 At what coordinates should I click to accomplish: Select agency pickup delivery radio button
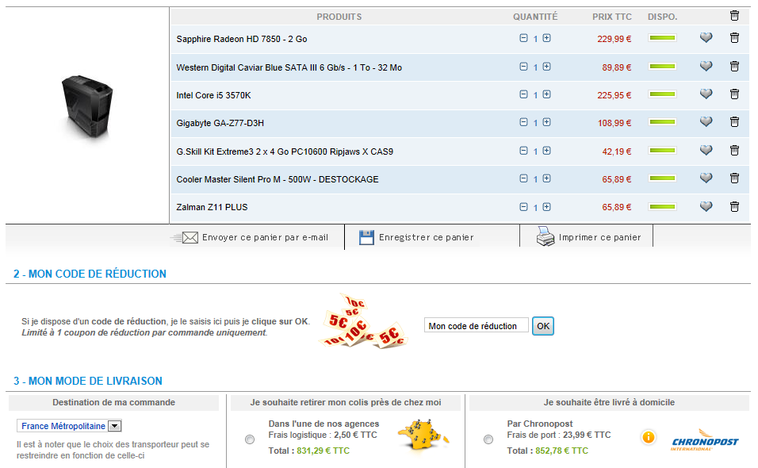(251, 439)
